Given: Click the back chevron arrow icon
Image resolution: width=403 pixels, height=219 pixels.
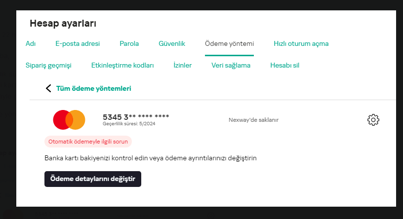Looking at the screenshot, I should (x=48, y=89).
